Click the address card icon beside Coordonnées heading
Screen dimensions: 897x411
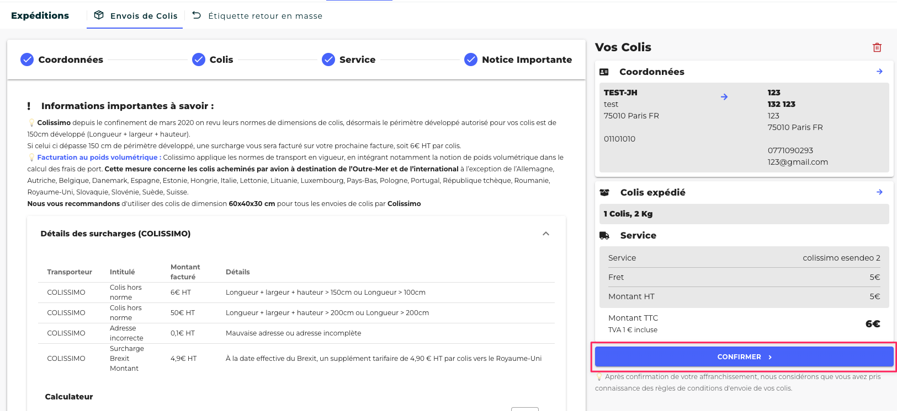pyautogui.click(x=604, y=72)
